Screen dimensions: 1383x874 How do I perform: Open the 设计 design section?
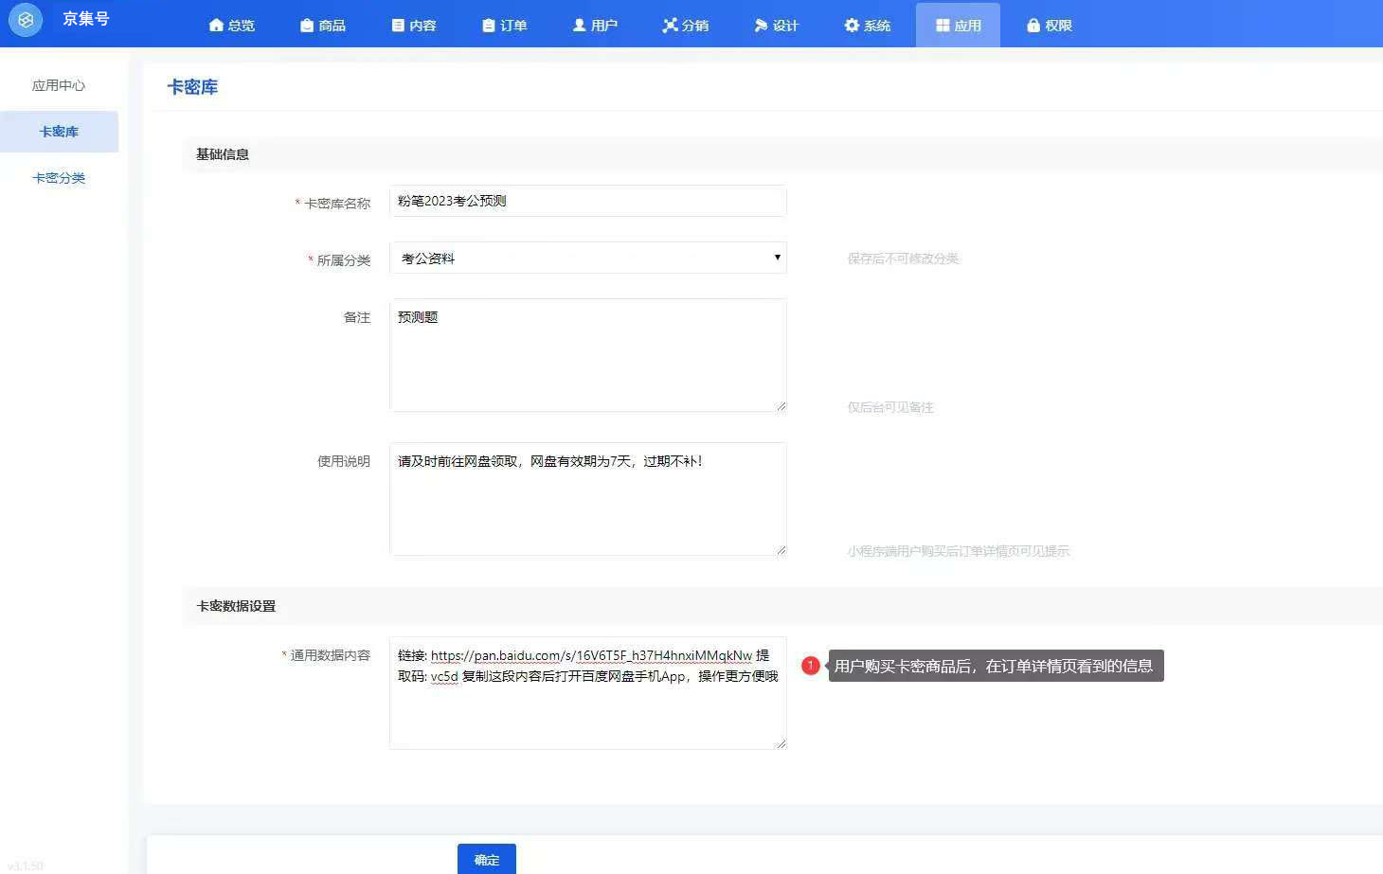click(x=776, y=26)
